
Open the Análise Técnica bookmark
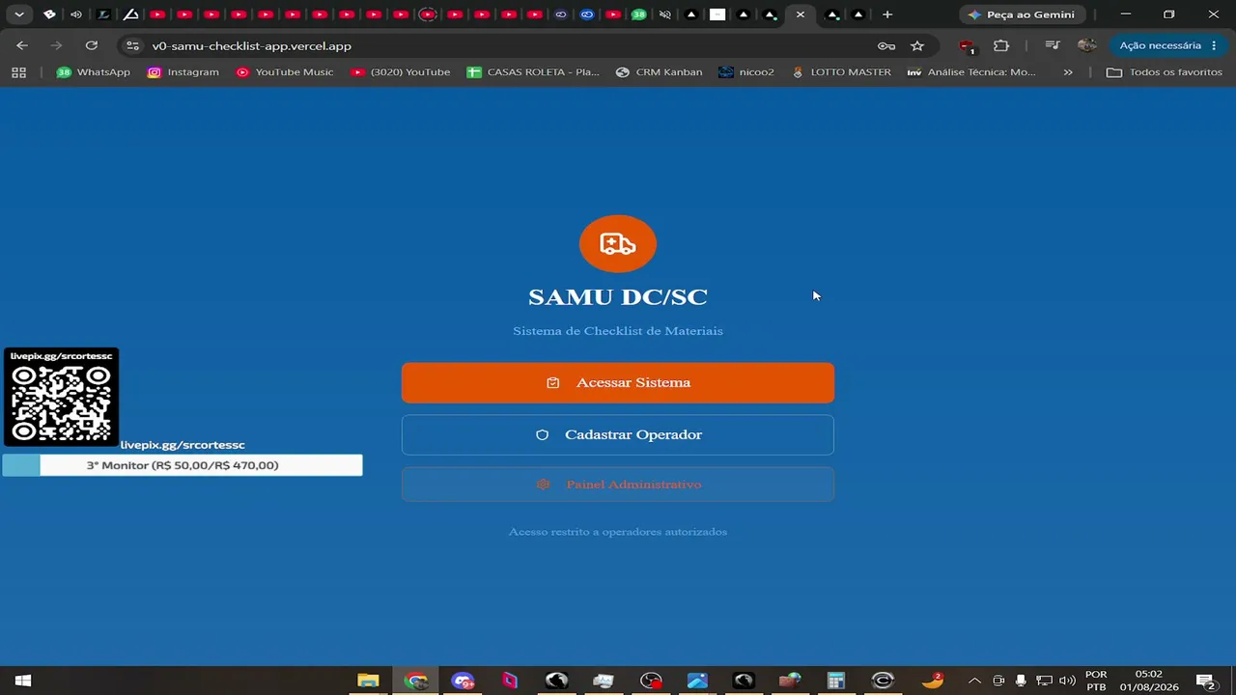[x=971, y=72]
